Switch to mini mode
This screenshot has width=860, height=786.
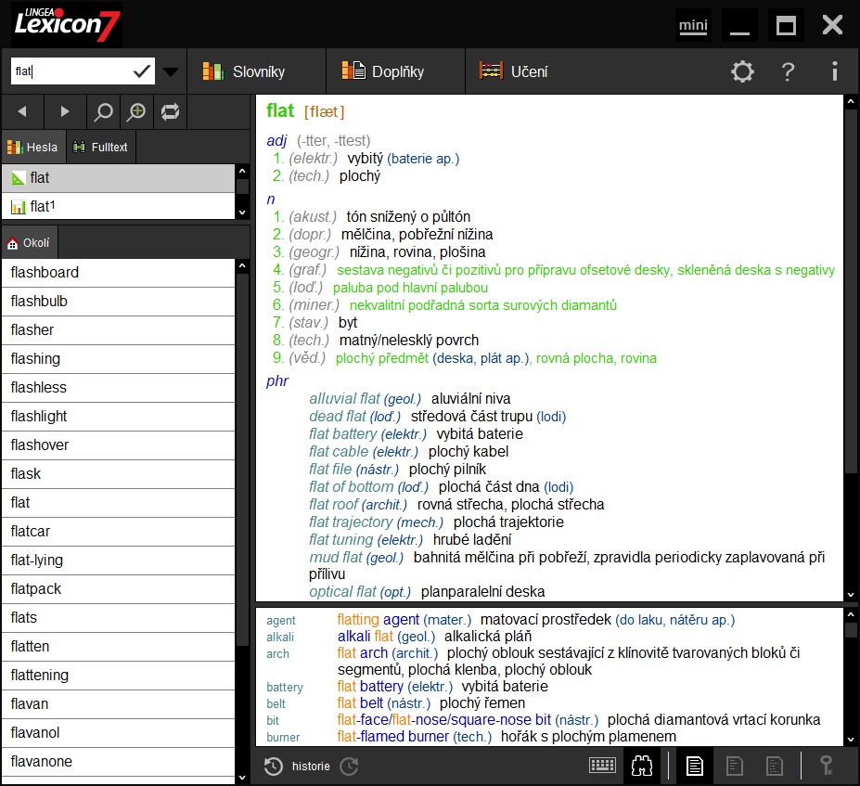point(693,25)
